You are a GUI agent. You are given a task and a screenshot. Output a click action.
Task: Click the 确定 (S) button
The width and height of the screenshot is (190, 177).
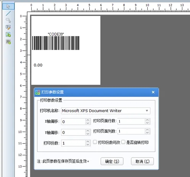(x=112, y=161)
